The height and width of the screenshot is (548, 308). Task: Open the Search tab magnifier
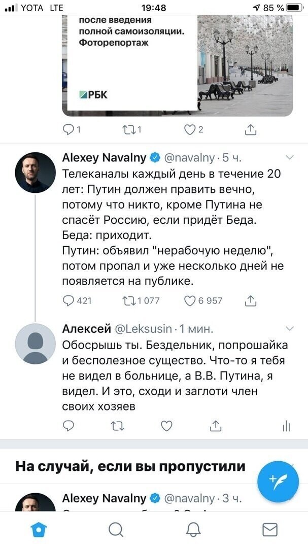coord(116,529)
